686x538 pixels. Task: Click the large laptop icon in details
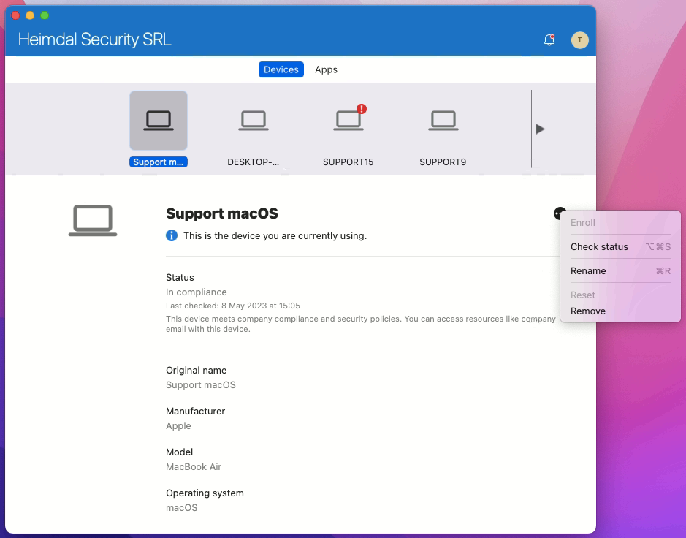click(93, 220)
